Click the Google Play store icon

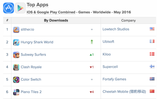20,8
